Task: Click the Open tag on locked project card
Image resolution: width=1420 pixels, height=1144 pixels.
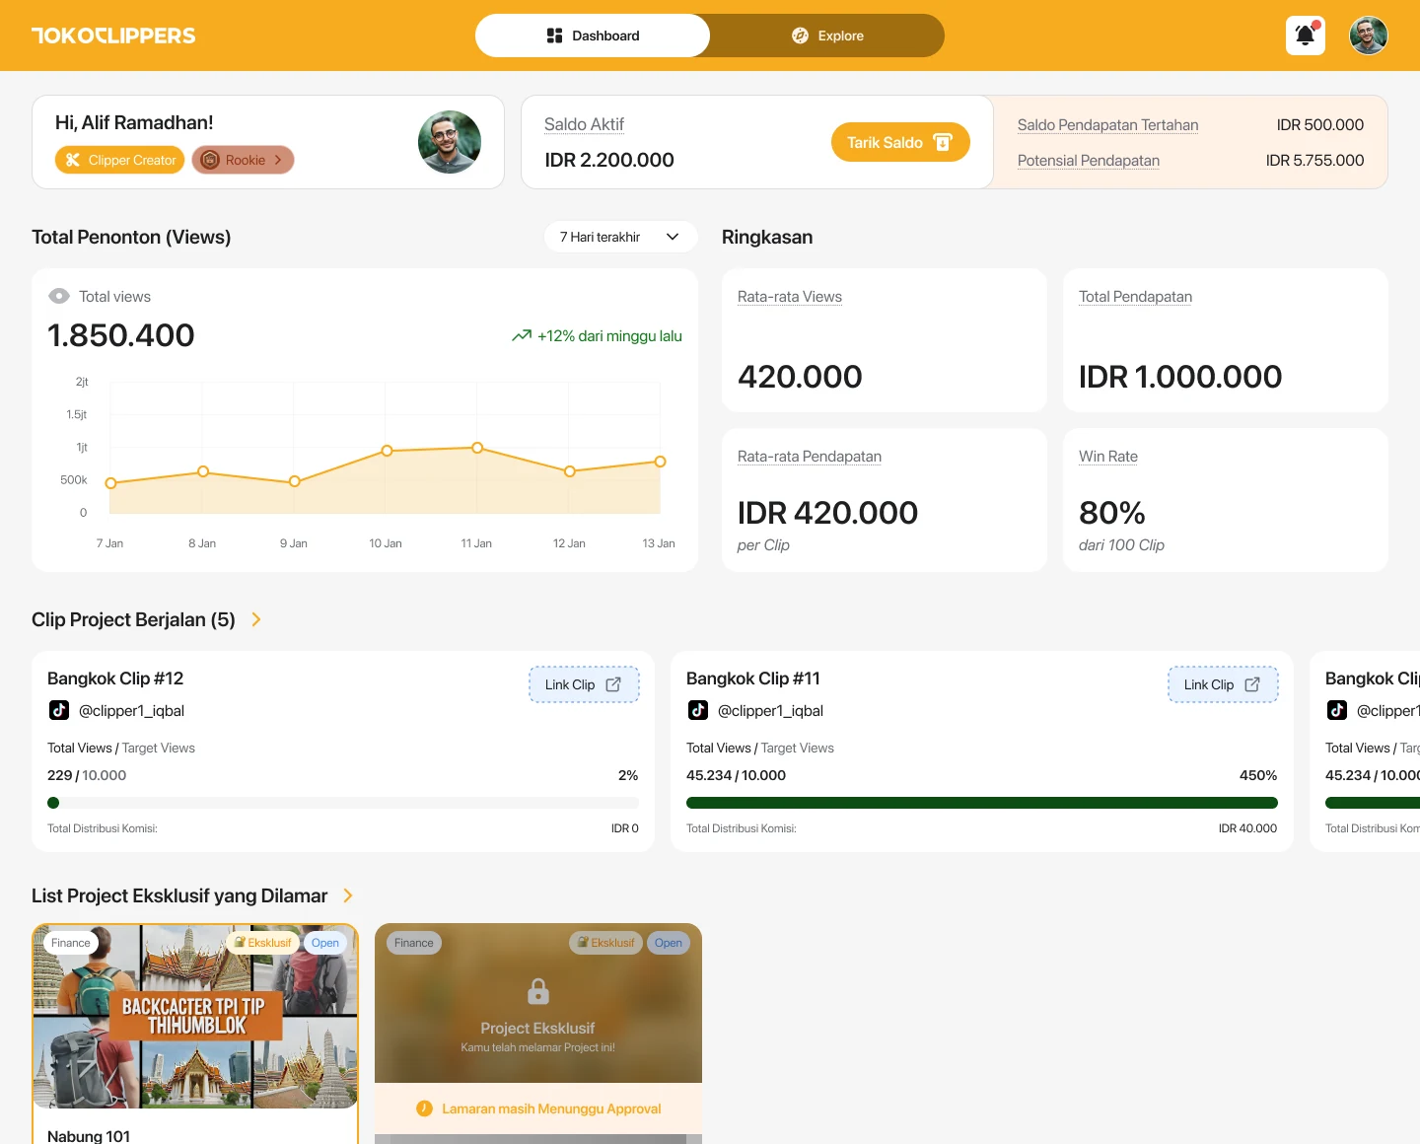Action: click(668, 943)
